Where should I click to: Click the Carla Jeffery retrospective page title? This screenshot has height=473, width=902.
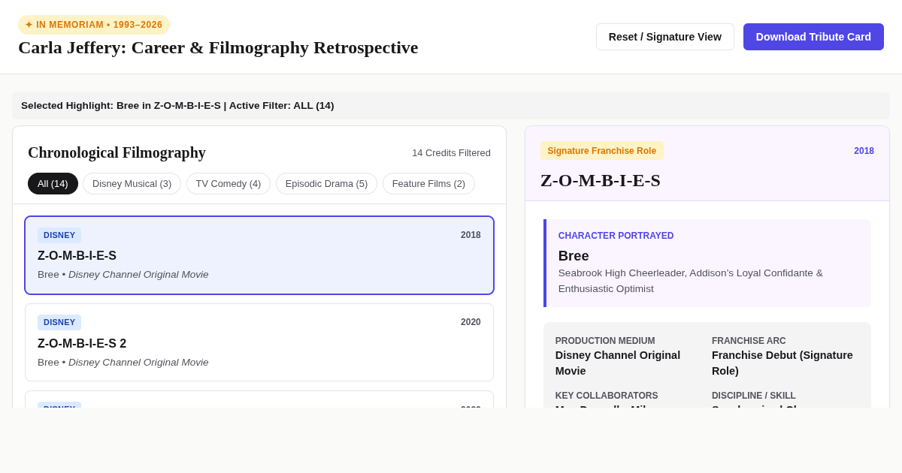pos(218,47)
